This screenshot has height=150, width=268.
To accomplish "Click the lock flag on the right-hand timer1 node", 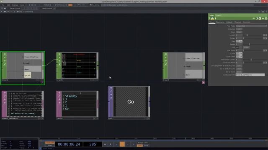I will tap(166, 64).
